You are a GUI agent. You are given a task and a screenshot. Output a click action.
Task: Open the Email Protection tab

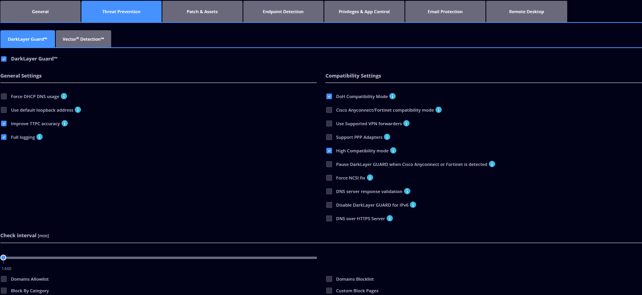click(x=445, y=12)
